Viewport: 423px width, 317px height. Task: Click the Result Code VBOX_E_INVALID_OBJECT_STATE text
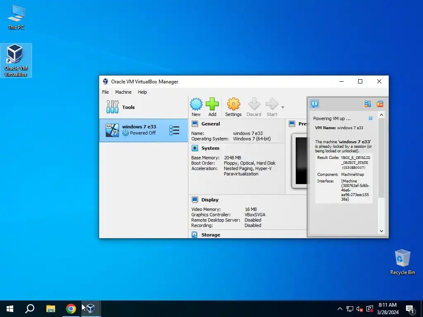[355, 163]
